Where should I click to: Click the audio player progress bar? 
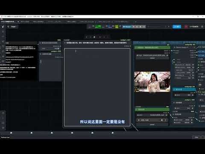pyautogui.click(x=155, y=120)
